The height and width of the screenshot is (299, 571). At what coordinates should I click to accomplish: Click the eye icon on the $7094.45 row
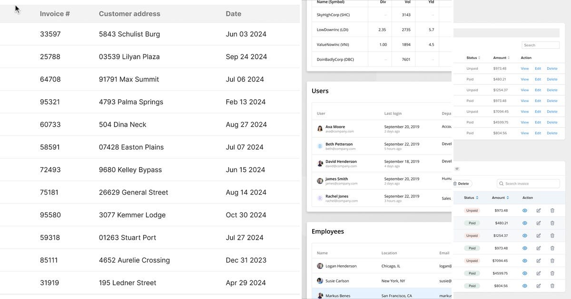point(525,261)
